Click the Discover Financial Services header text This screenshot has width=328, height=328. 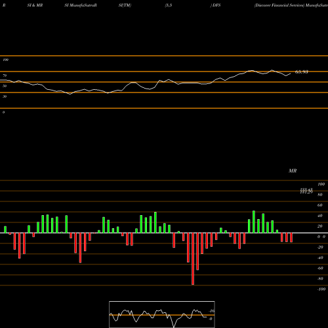tap(279, 5)
